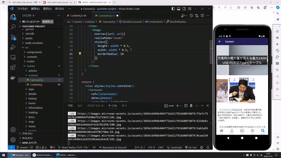This screenshot has height=158, width=281.
Task: Collapse the scenes folder in explorer
Action: coord(31,66)
